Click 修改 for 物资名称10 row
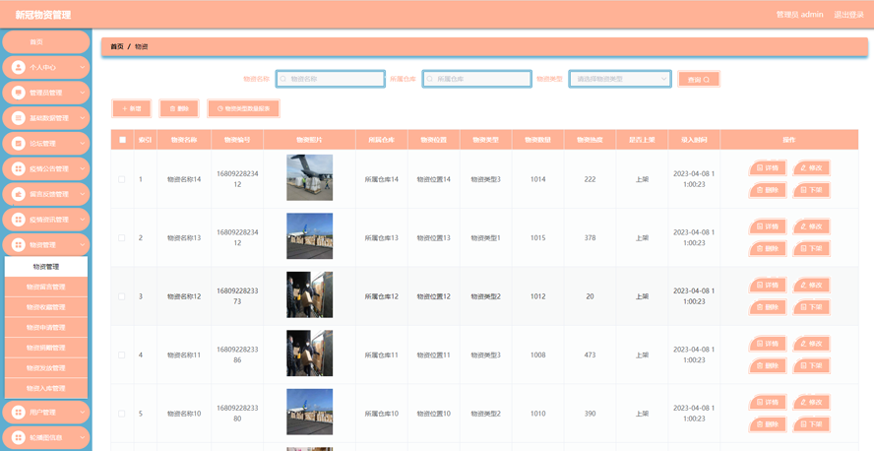This screenshot has height=451, width=874. pyautogui.click(x=812, y=402)
